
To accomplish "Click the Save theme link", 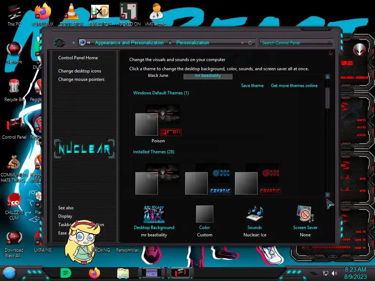I will [x=252, y=86].
